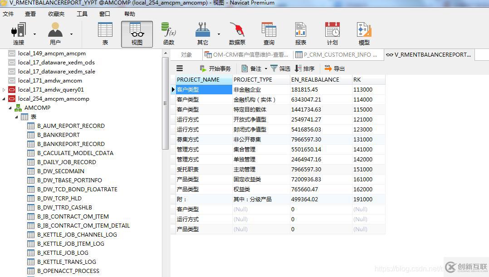Open the Window (窗口) menu
Screen dimensions: 489x277
click(x=104, y=14)
